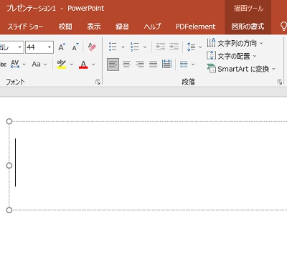Screen dimensions: 287x259
Task: Open the line spacing options
Action: coord(192,47)
